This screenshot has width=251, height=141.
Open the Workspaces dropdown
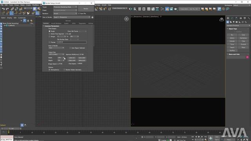coord(242,5)
